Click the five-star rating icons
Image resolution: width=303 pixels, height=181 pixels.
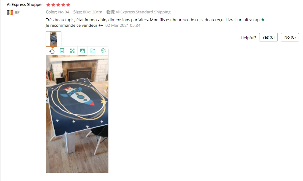click(x=58, y=5)
